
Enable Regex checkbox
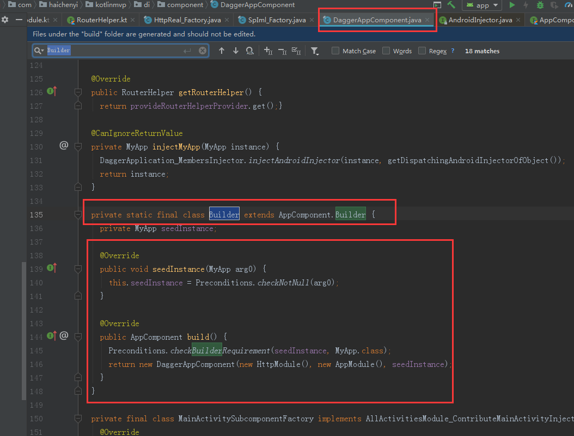(x=422, y=51)
